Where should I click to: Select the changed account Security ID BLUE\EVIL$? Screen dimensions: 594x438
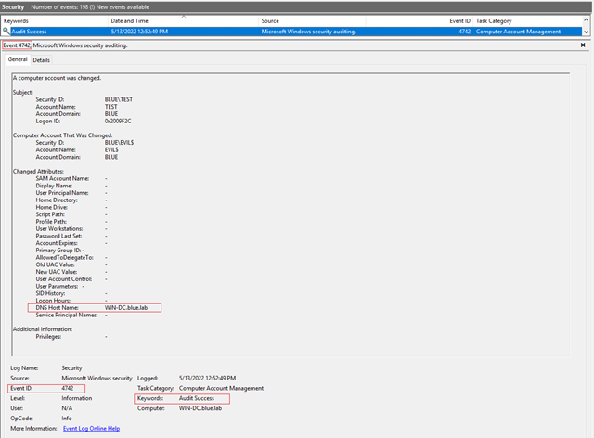[x=119, y=143]
